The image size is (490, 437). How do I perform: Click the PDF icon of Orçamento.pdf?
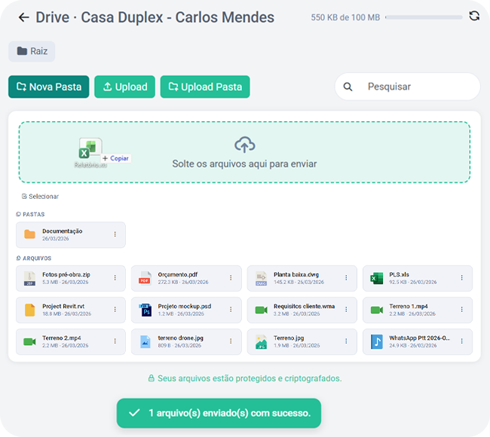[145, 278]
